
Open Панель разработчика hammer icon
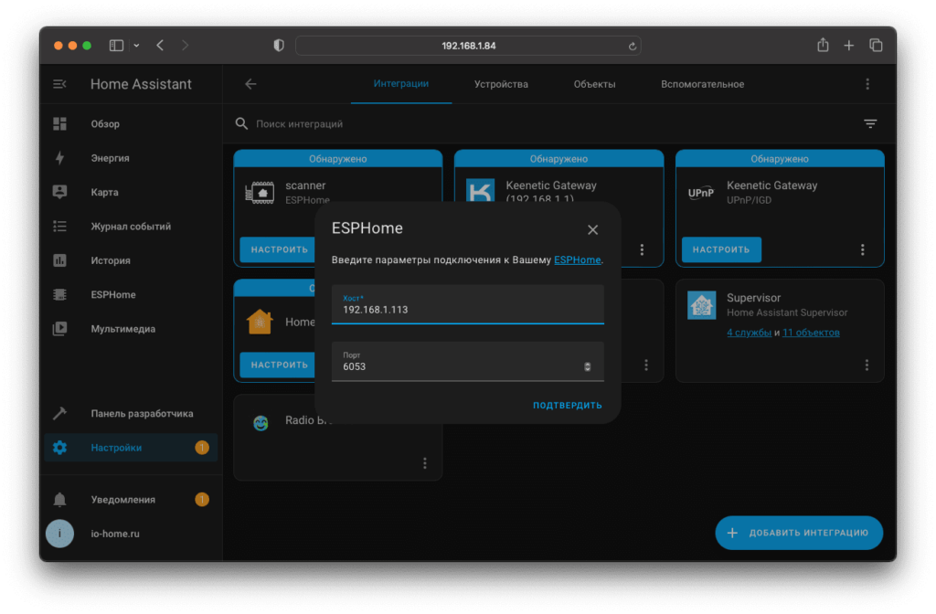(59, 413)
